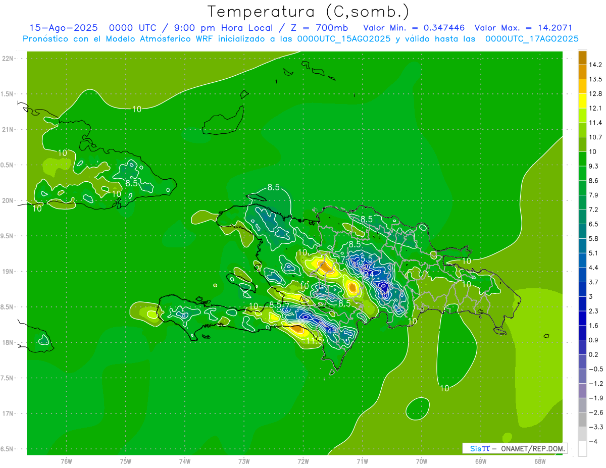The width and height of the screenshot is (606, 468).
Task: Click the 21N latitude axis label
Action: tap(9, 129)
